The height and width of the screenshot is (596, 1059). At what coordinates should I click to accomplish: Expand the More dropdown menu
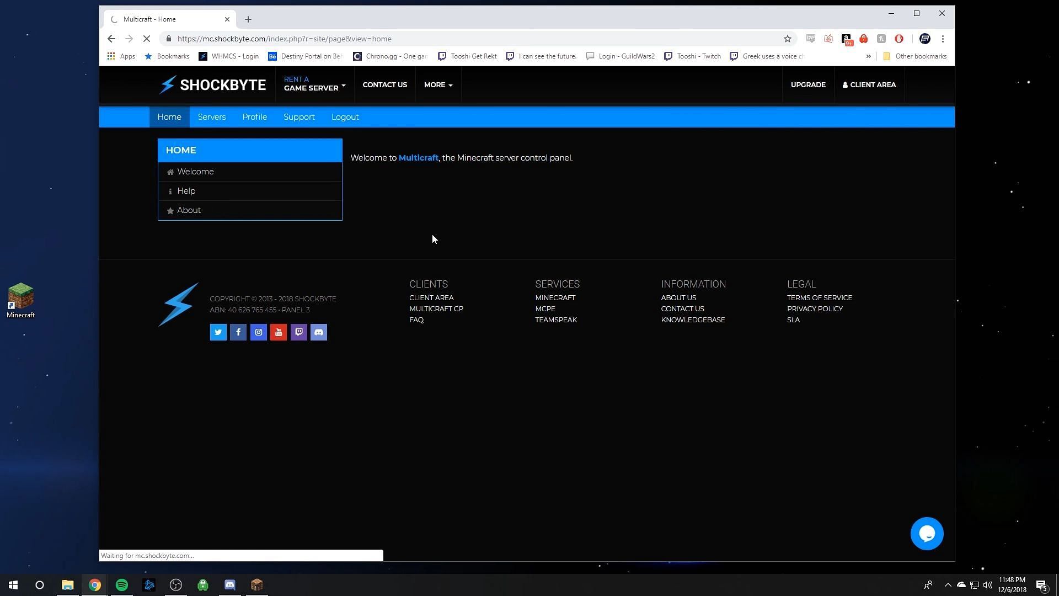tap(438, 85)
